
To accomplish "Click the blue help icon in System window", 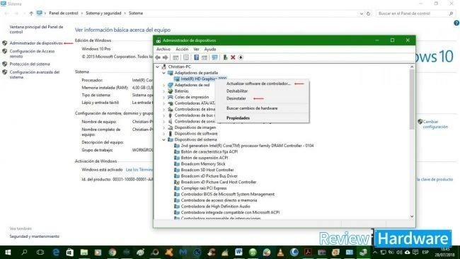I will (x=456, y=23).
